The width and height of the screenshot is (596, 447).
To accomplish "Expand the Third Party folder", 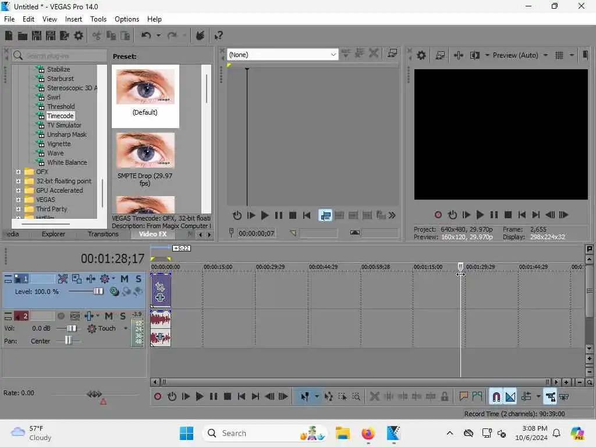I will click(x=18, y=209).
